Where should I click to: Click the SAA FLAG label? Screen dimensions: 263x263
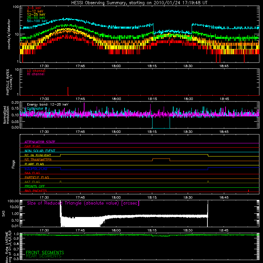click(x=32, y=173)
